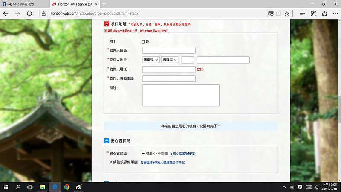The height and width of the screenshot is (192, 341).
Task: Open the Windows Start menu
Action: click(6, 187)
